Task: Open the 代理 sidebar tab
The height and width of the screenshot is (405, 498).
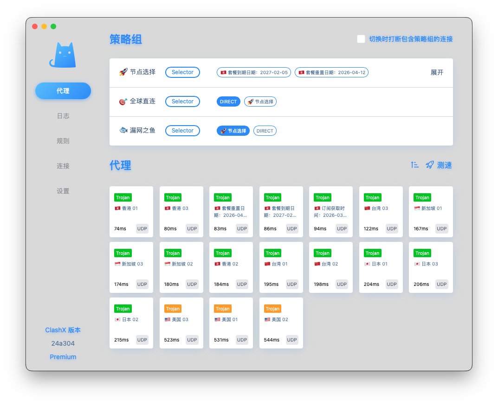Action: [63, 91]
